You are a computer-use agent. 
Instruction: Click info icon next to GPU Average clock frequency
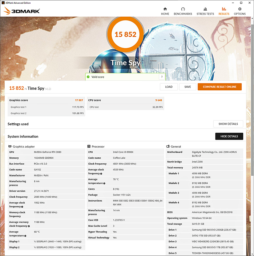click(x=22, y=207)
